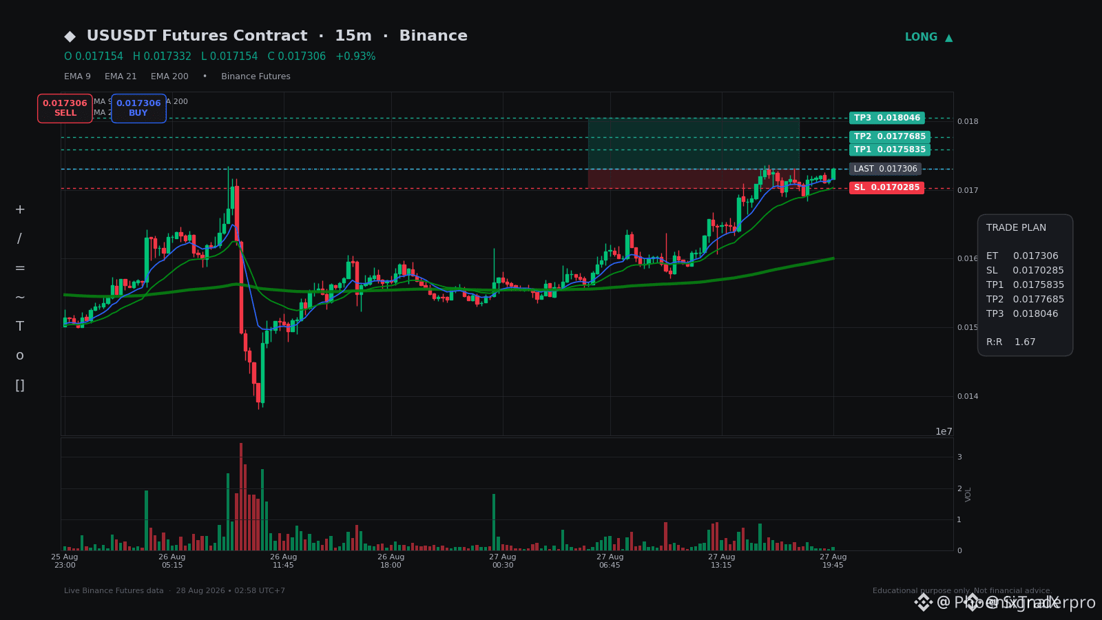This screenshot has height=620, width=1102.
Task: Click the SELL 0.017306 button
Action: 65,108
